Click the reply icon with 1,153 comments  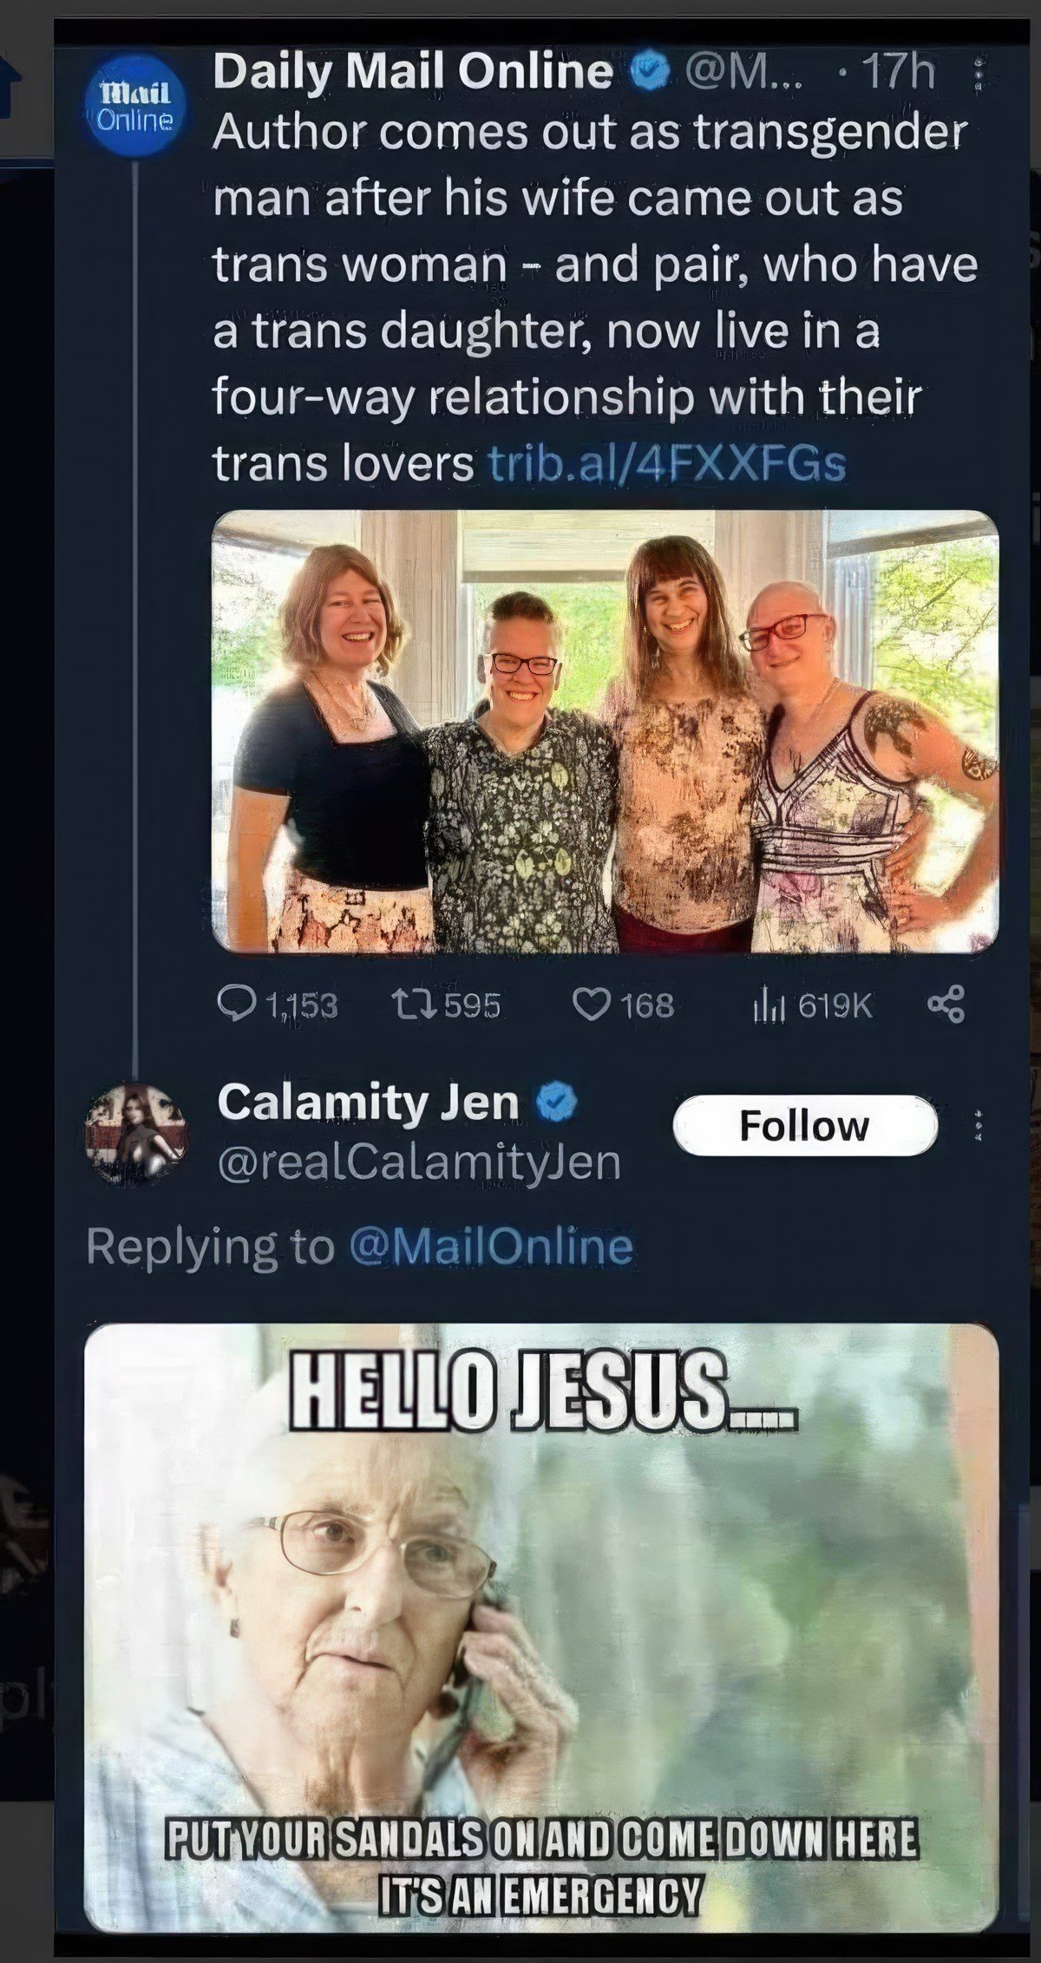point(231,1004)
